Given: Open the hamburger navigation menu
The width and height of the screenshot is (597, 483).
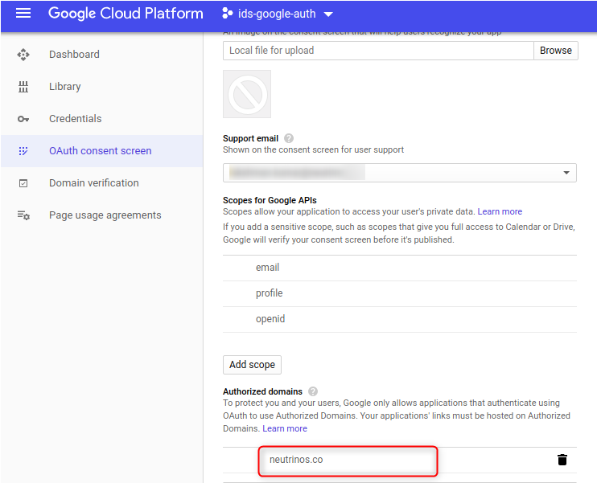Looking at the screenshot, I should [x=23, y=14].
